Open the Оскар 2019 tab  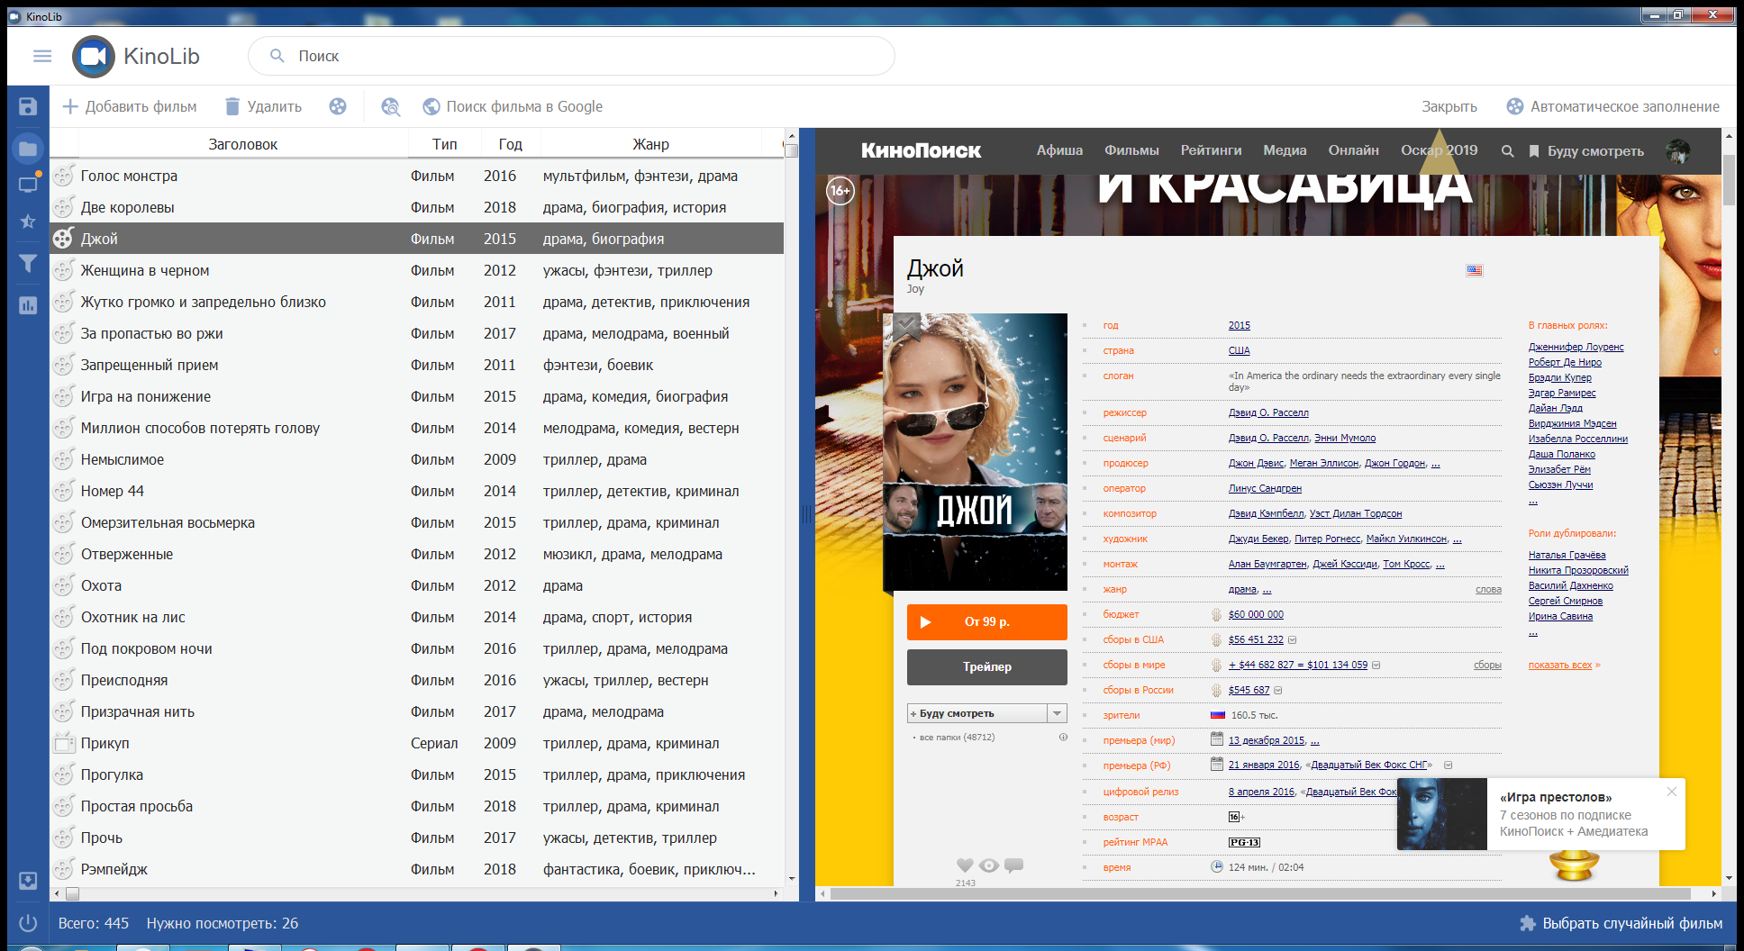[1439, 150]
